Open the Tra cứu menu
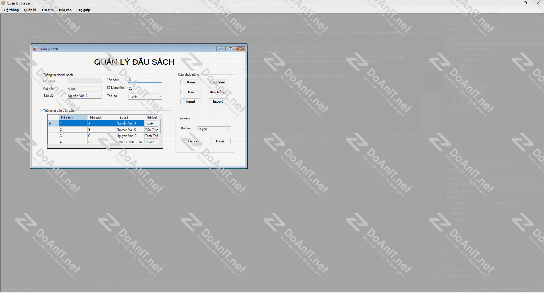Image resolution: width=544 pixels, height=293 pixels. click(47, 10)
